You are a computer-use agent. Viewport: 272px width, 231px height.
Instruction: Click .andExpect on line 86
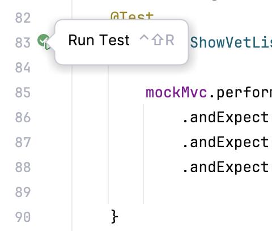coord(226,118)
